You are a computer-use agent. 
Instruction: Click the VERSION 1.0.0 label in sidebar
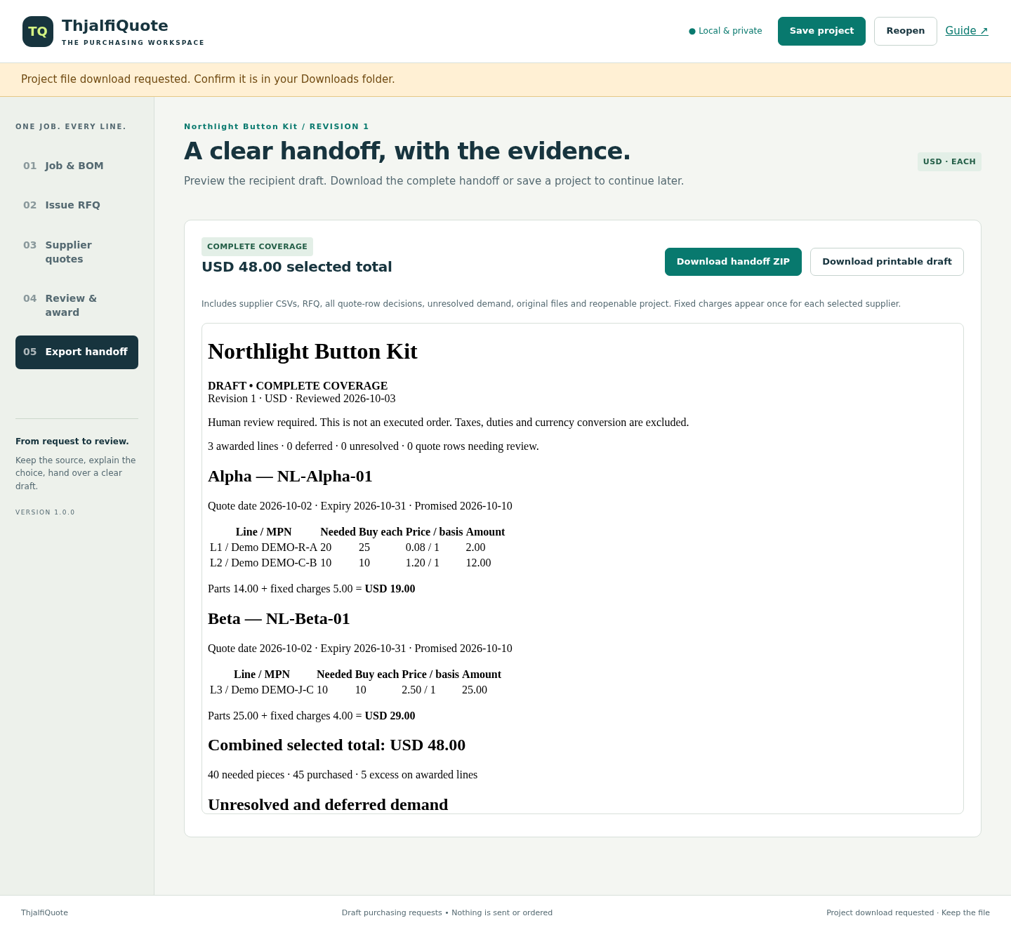pos(45,512)
